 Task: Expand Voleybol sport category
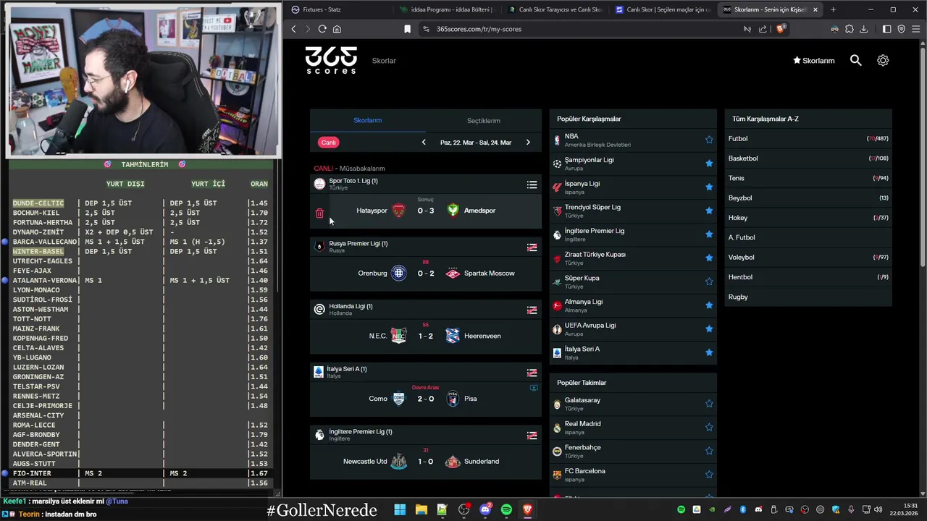point(808,257)
